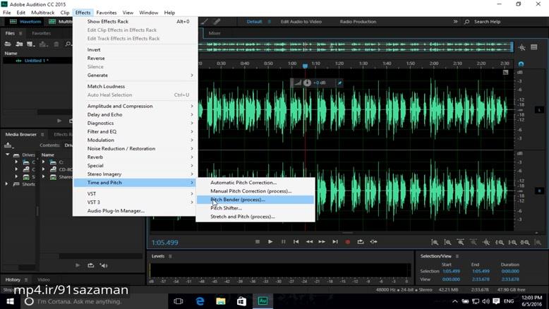The width and height of the screenshot is (549, 309).
Task: Select the Edit Audio to Video workspace
Action: [x=301, y=22]
